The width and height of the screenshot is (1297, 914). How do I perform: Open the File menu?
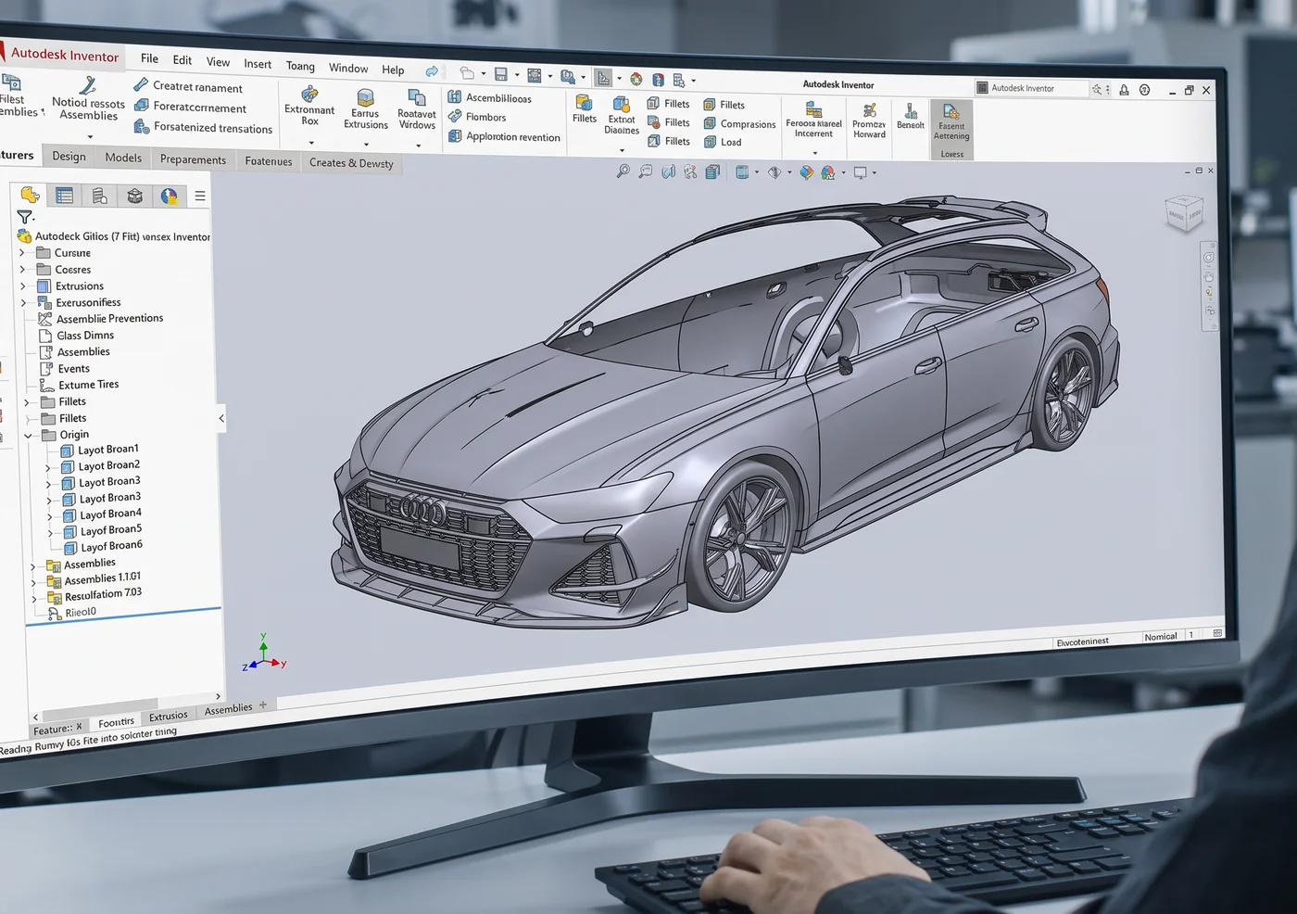pos(149,58)
